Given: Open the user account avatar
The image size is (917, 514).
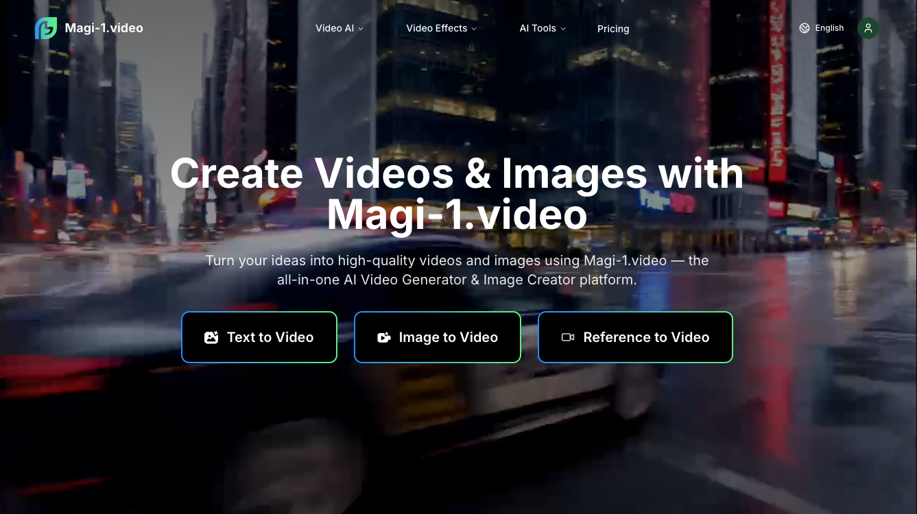Looking at the screenshot, I should (x=868, y=28).
